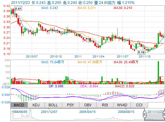This screenshot has height=122, width=165.
Task: Select the MACD indicator tab
Action: [19, 105]
